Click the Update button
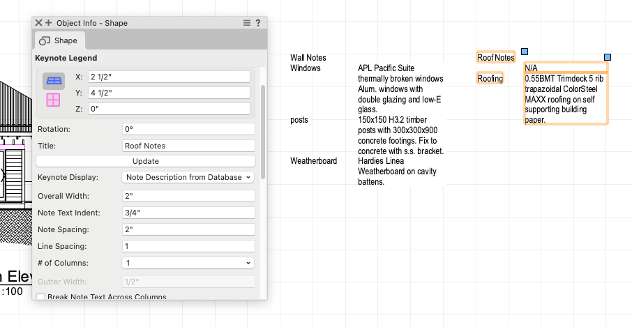This screenshot has width=632, height=327. pyautogui.click(x=145, y=161)
